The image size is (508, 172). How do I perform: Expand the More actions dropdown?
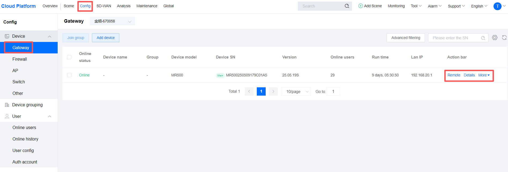(x=484, y=75)
